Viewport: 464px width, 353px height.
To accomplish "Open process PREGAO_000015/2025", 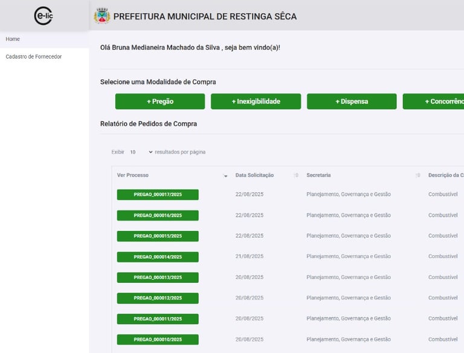I will [x=158, y=236].
